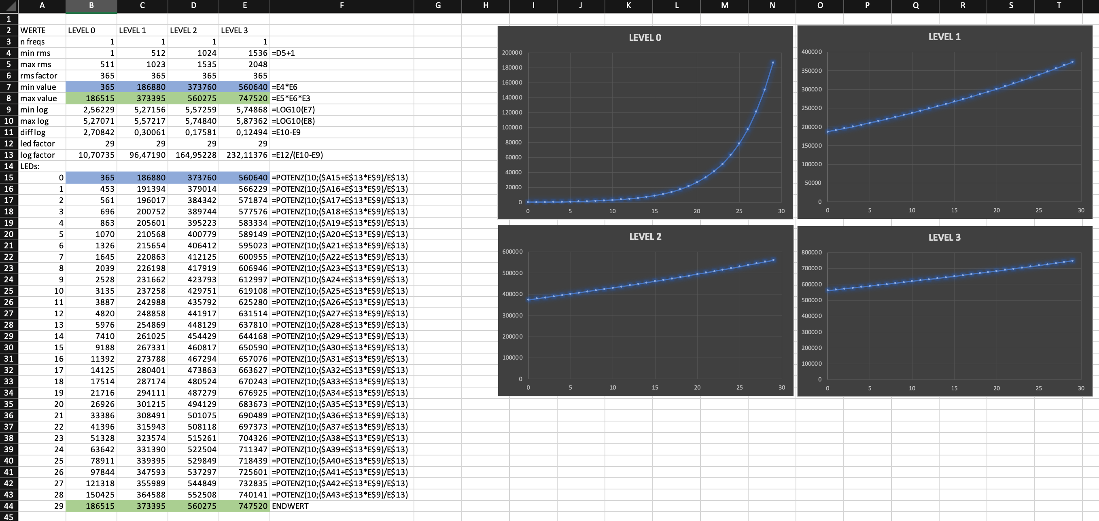The width and height of the screenshot is (1099, 521).
Task: Select row 44 header
Action: coord(8,506)
